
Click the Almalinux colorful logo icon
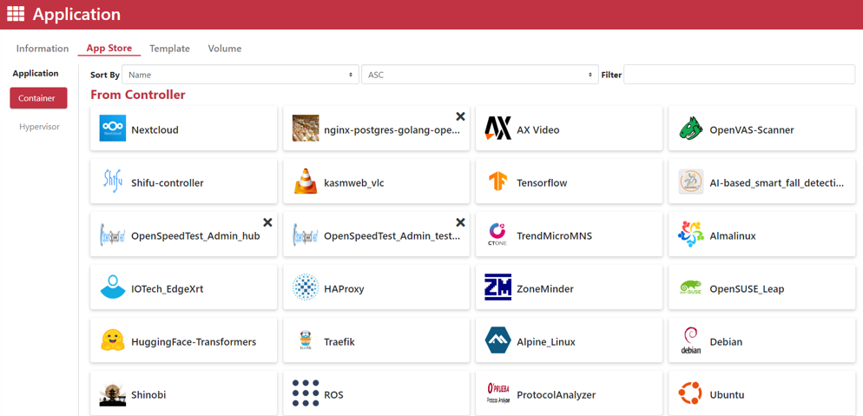click(x=691, y=234)
